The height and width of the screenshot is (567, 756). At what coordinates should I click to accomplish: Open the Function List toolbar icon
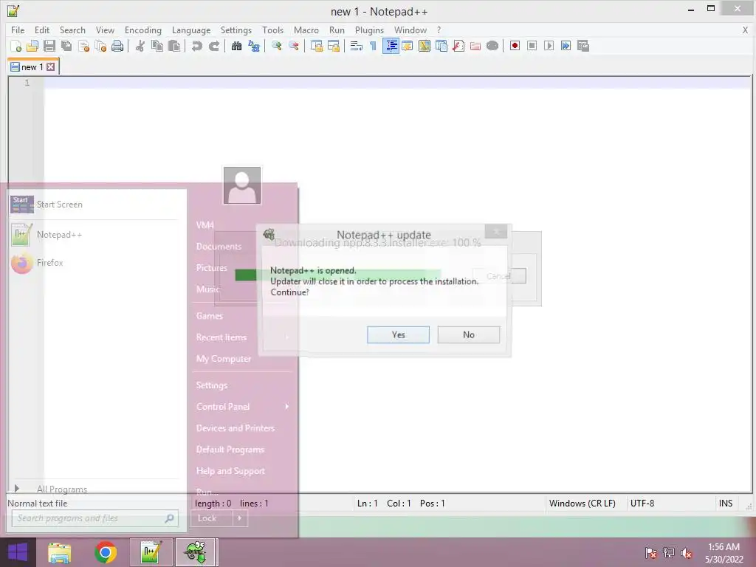458,46
